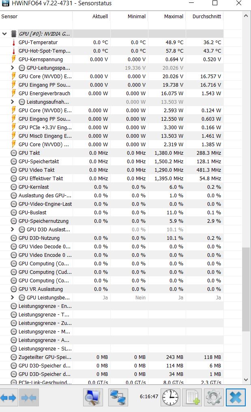Click the 43.7 °C average hot-spot value
This screenshot has width=251, height=412.
tap(212, 51)
